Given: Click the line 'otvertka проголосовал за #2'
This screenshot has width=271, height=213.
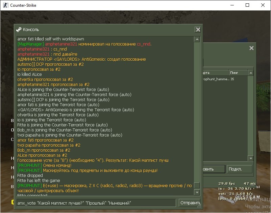Looking at the screenshot, I should [x=45, y=80].
